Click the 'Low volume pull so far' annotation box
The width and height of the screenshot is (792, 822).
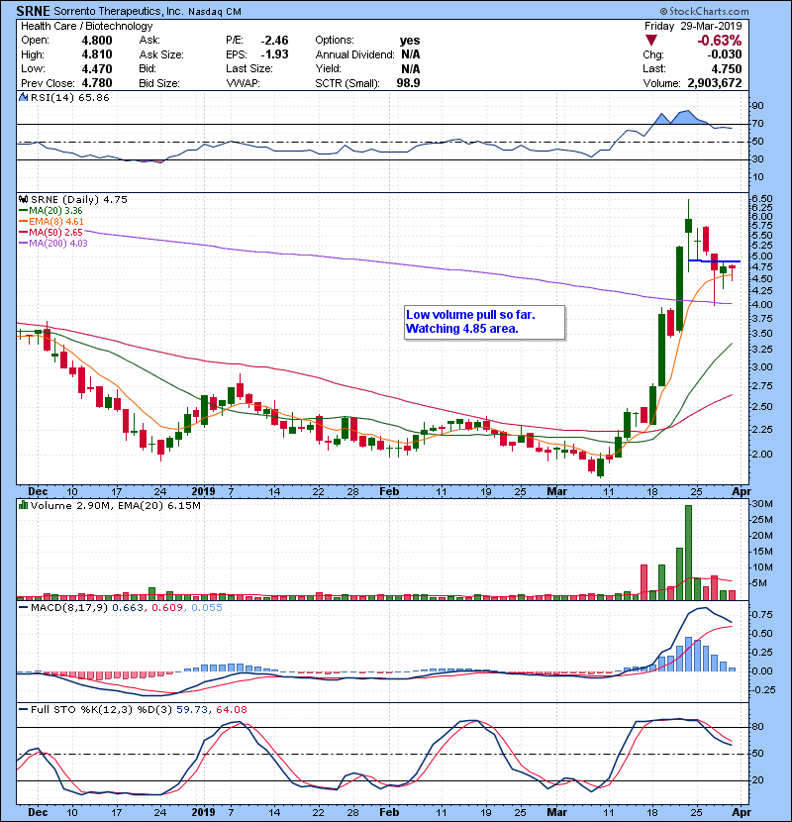coord(485,323)
